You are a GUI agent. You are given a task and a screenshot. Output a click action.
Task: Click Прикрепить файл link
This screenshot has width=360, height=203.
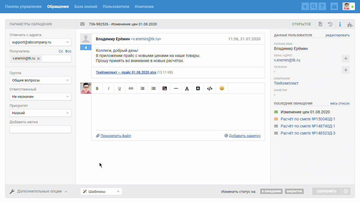(x=116, y=136)
